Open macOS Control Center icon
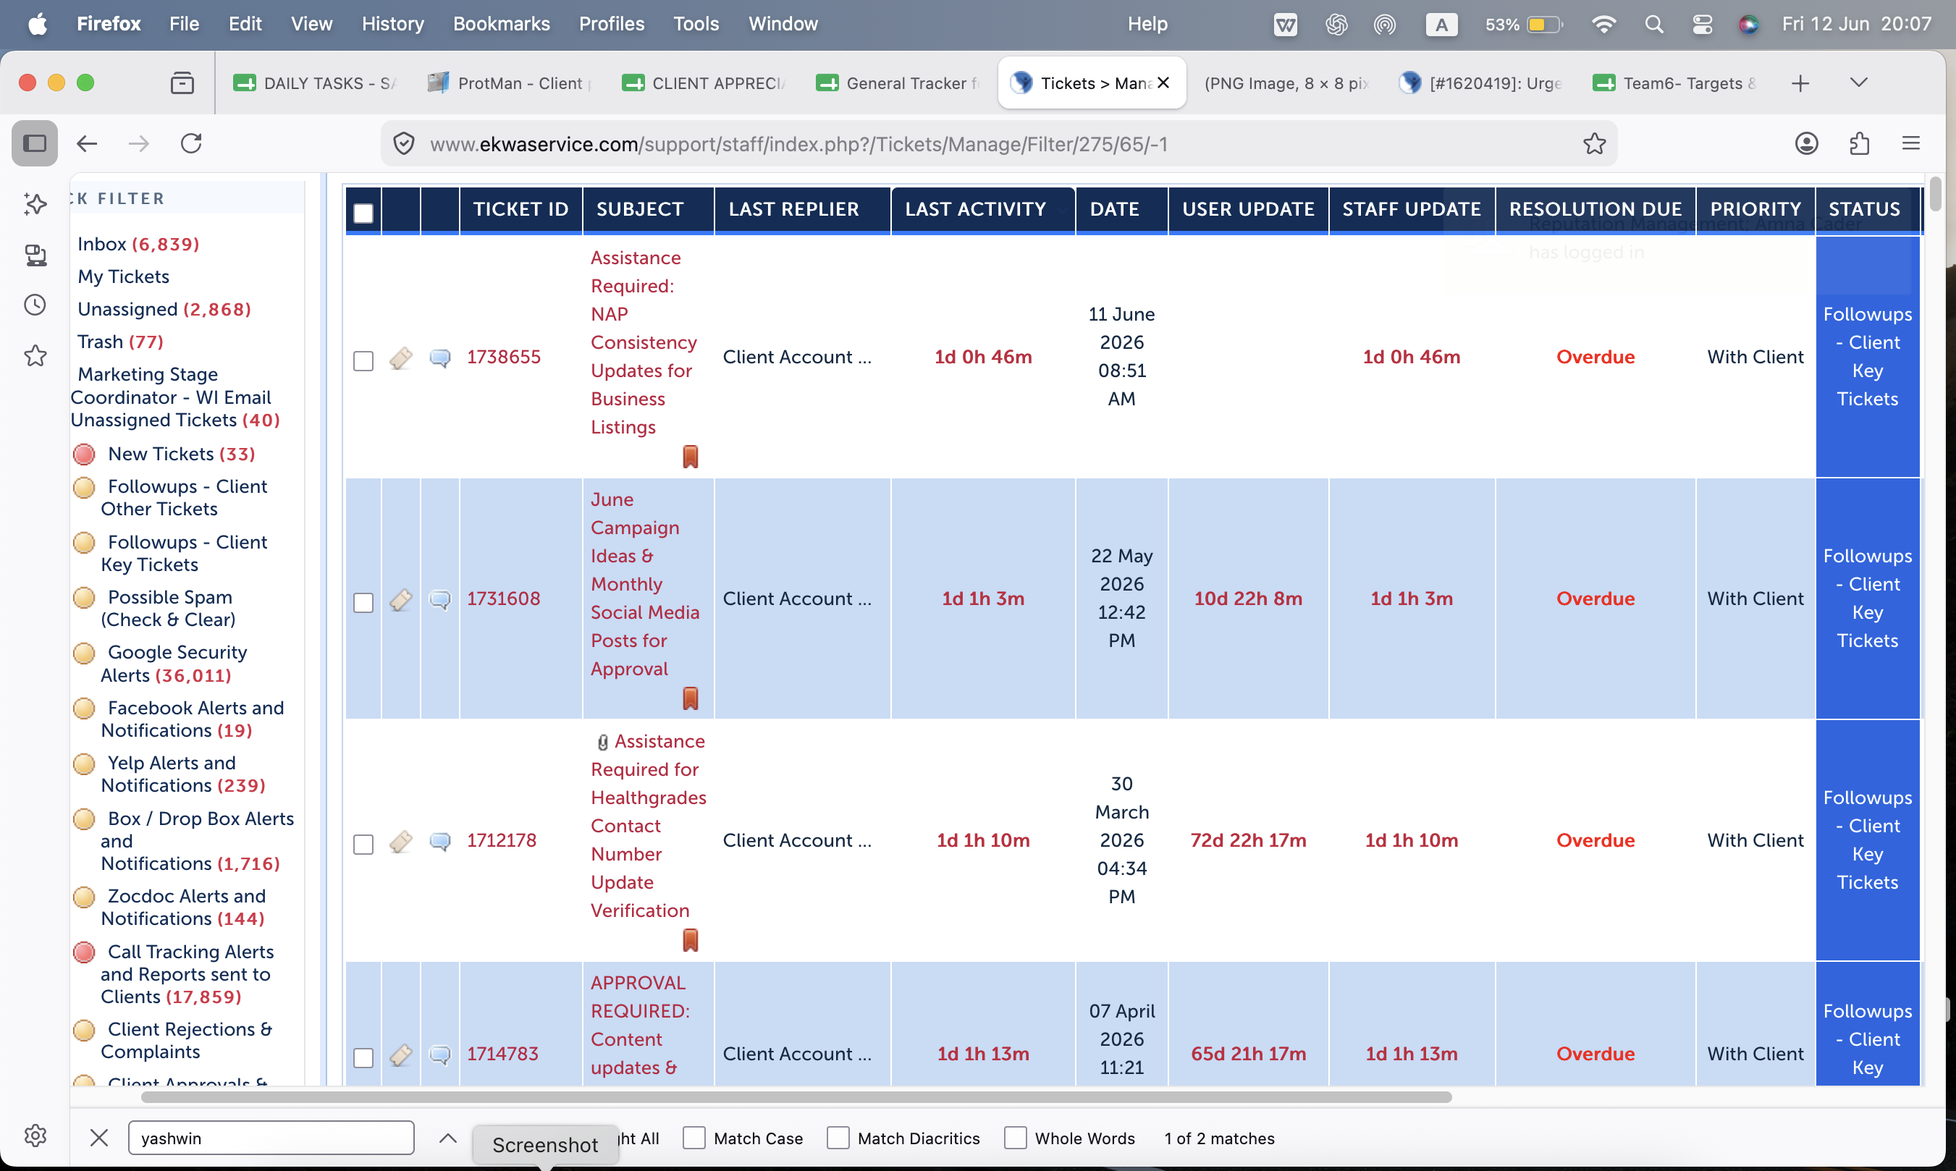The image size is (1956, 1171). point(1703,25)
